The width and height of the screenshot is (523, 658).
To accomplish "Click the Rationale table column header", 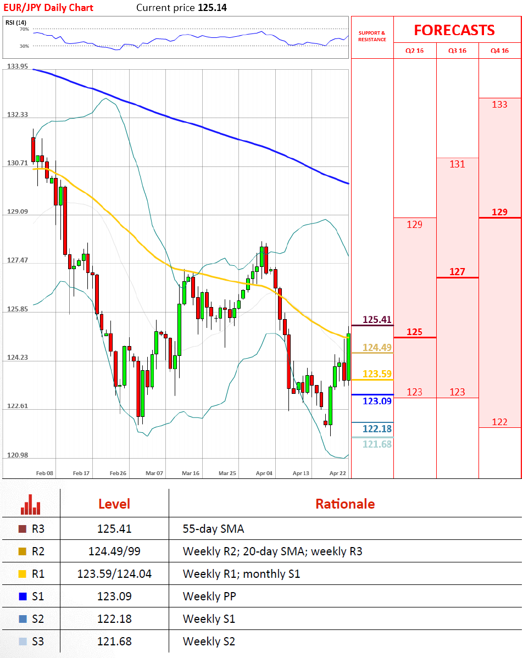I will (x=345, y=504).
